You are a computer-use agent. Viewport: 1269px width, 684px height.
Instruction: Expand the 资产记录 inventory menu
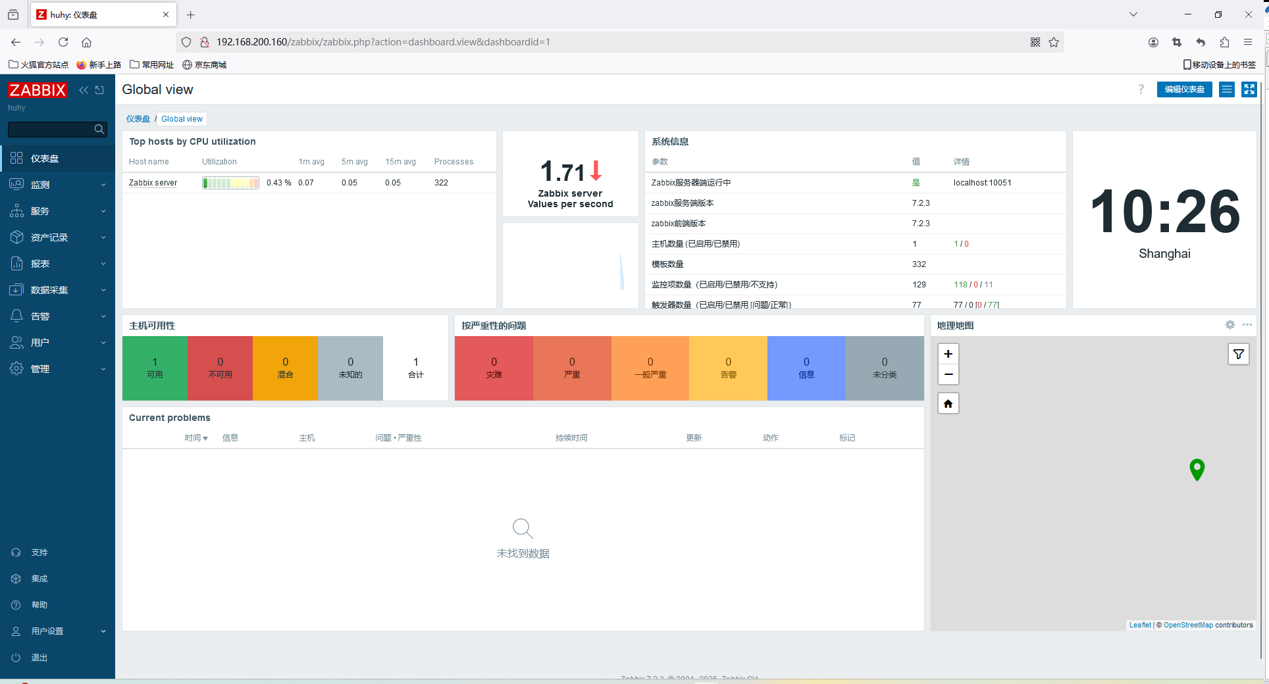57,237
